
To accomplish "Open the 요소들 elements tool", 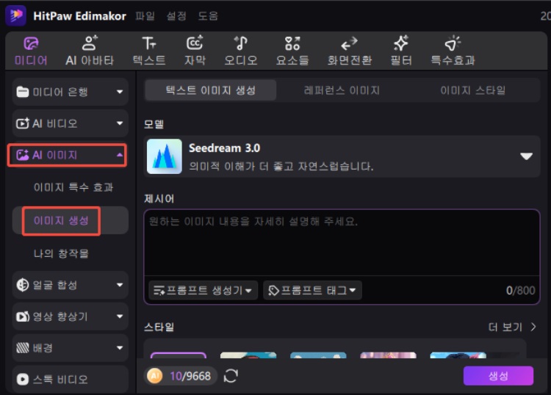I will click(x=292, y=51).
